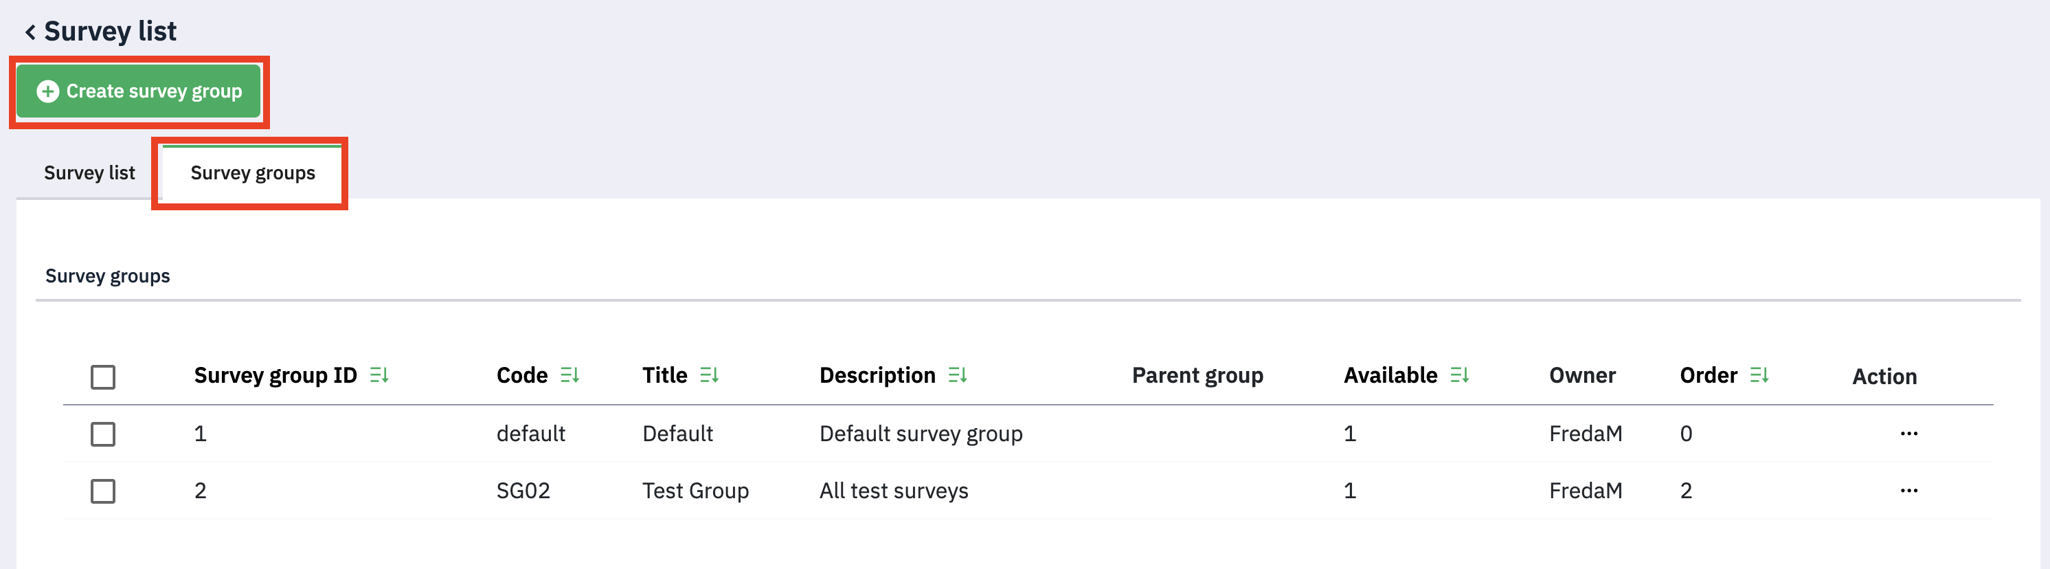Open action menu for Default group row
Image resolution: width=2050 pixels, height=569 pixels.
pyautogui.click(x=1908, y=434)
